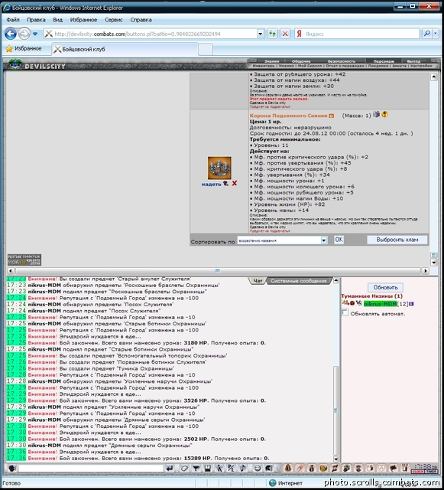Click the horizontal scrollbar thumb
This screenshot has height=490, width=444.
coord(218,270)
